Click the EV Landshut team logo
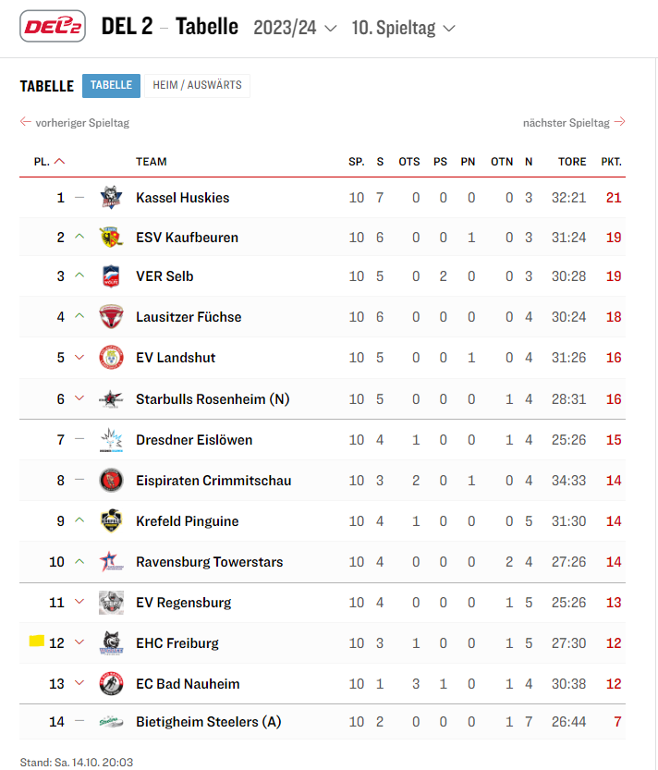Image resolution: width=658 pixels, height=770 pixels. [111, 358]
